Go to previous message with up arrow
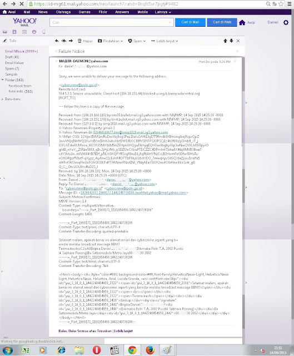Screen dimensions: 294x356 point(225,41)
